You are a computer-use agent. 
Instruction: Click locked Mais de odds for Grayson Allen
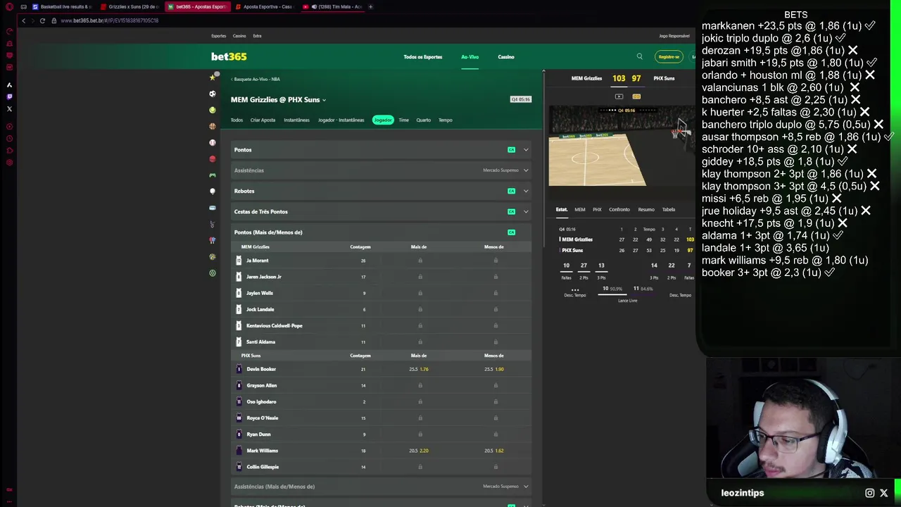point(420,385)
